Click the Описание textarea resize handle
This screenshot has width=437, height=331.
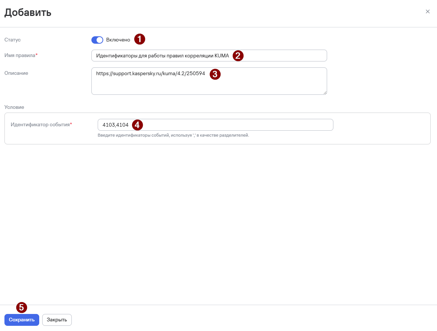tap(325, 93)
